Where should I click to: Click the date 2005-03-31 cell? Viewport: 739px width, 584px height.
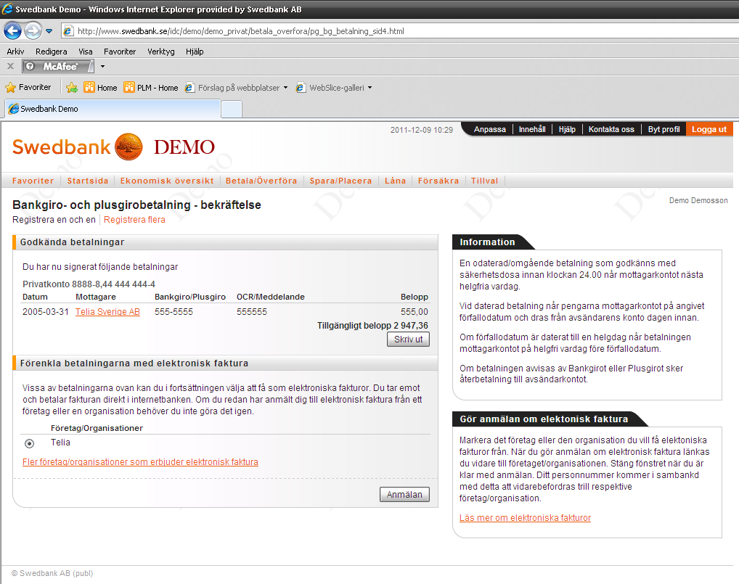click(x=45, y=312)
